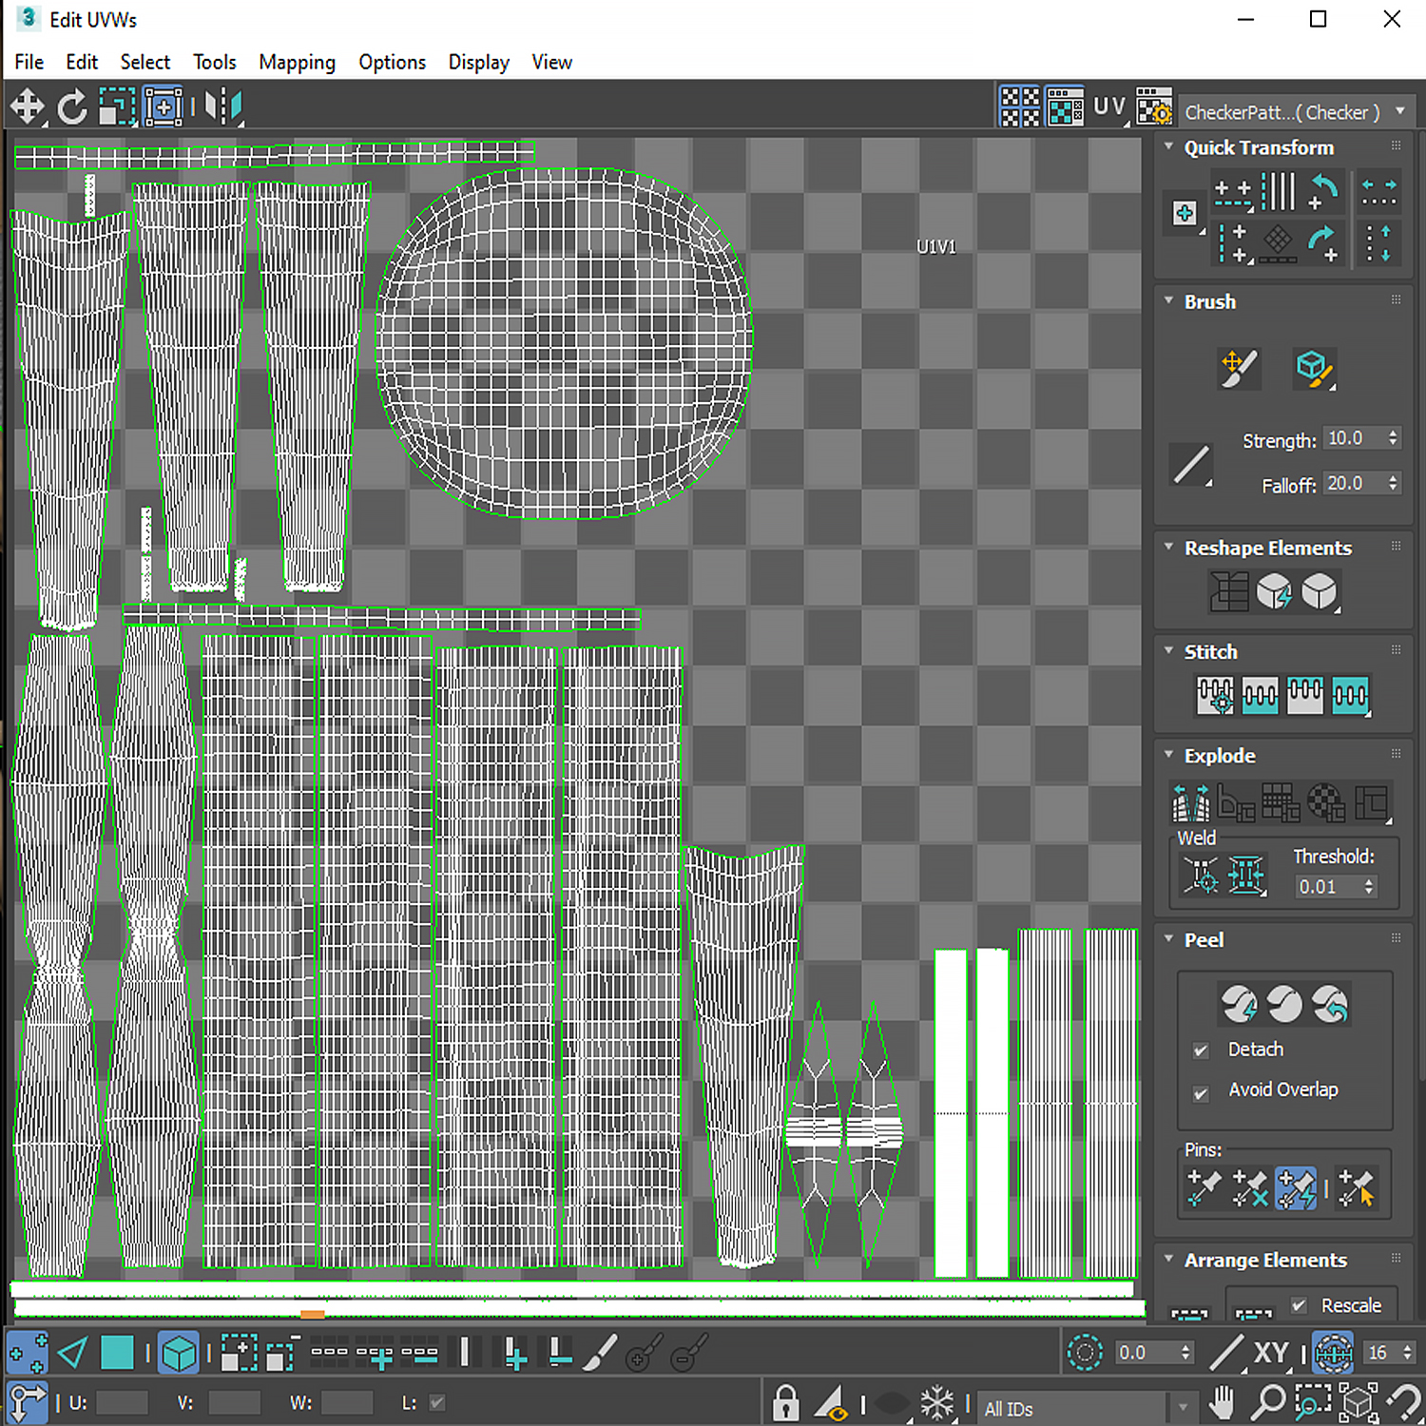Viewport: 1426px width, 1426px height.
Task: Open the texture checker options icon
Action: [1154, 108]
